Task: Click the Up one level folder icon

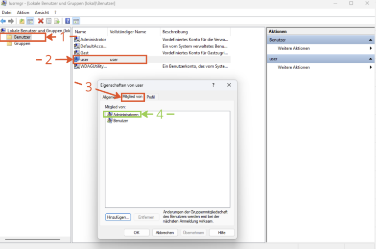Action: point(22,21)
